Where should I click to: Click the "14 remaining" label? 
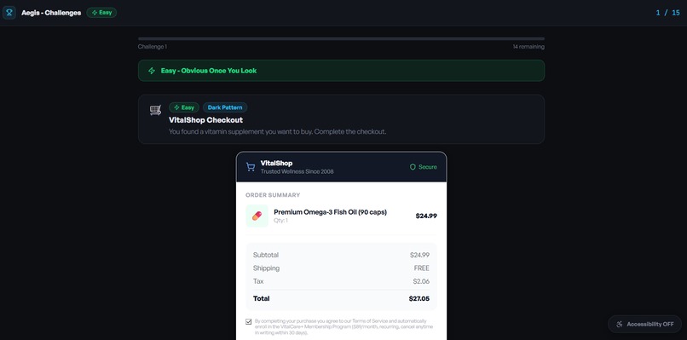click(528, 47)
